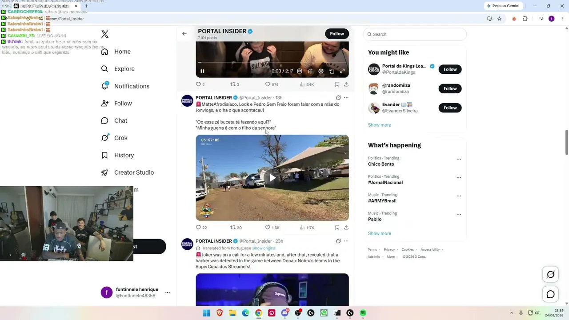
Task: Open WhatsApp from the taskbar
Action: (x=324, y=313)
